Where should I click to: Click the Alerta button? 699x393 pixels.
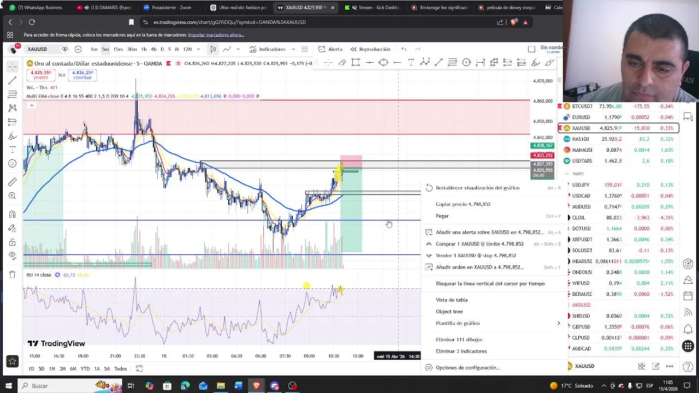pyautogui.click(x=330, y=49)
